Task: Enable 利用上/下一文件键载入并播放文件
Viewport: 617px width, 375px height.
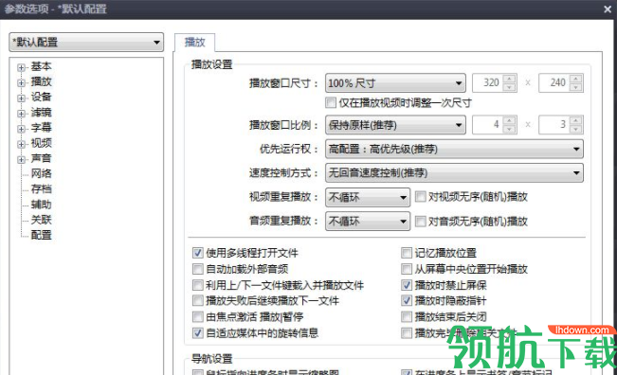Action: (x=197, y=285)
